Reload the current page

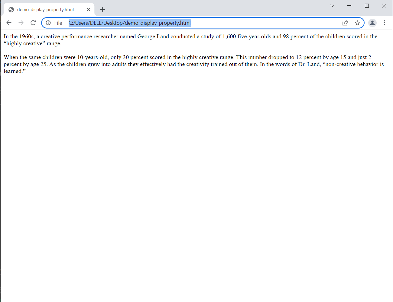33,23
